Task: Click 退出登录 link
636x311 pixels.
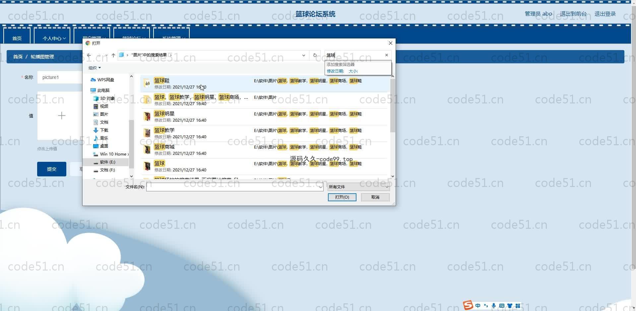Action: point(605,14)
